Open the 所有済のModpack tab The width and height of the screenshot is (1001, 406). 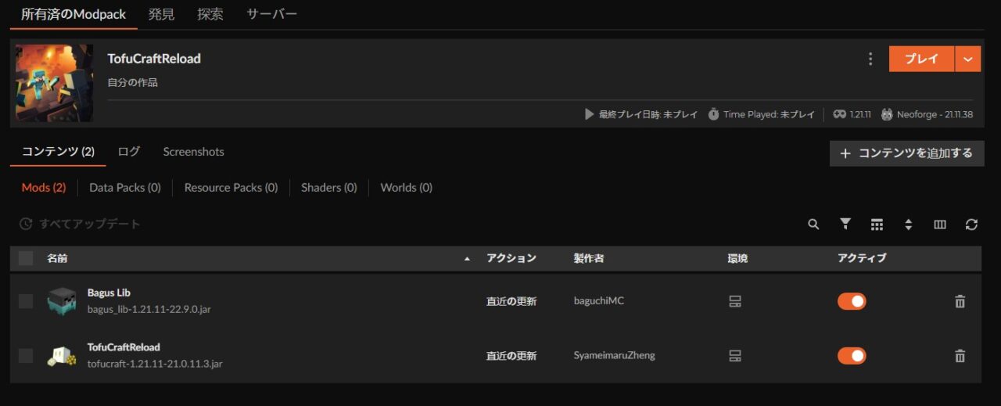74,14
